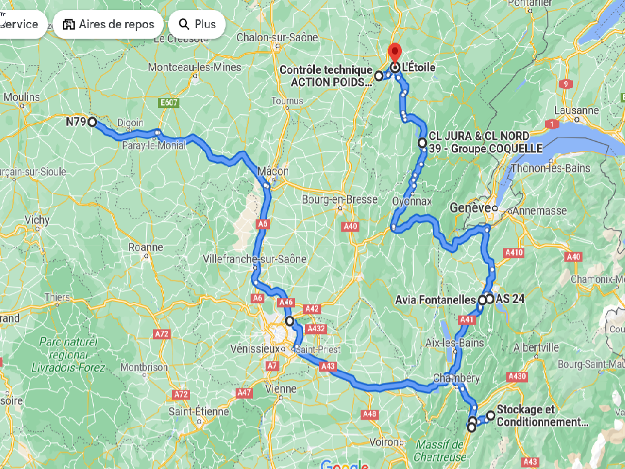The image size is (625, 469).
Task: Open the Plus search chip
Action: 197,24
